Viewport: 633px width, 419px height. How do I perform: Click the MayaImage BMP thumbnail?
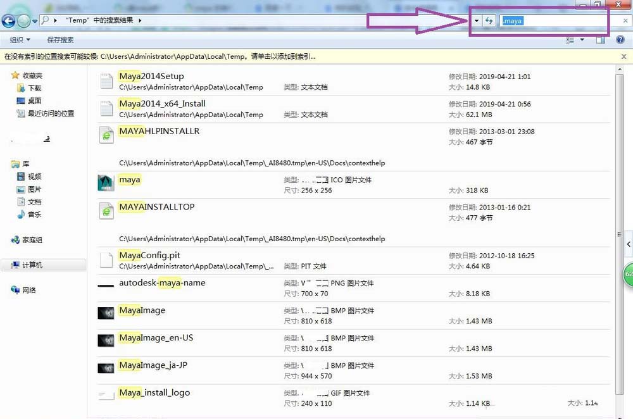coord(106,313)
